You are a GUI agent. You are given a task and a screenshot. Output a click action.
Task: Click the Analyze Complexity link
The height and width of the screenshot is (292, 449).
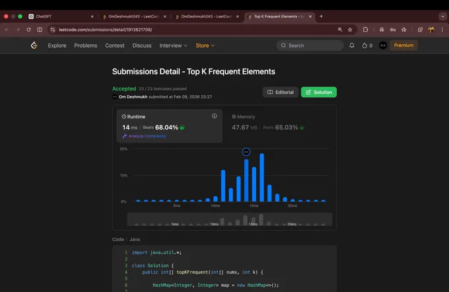(x=145, y=136)
